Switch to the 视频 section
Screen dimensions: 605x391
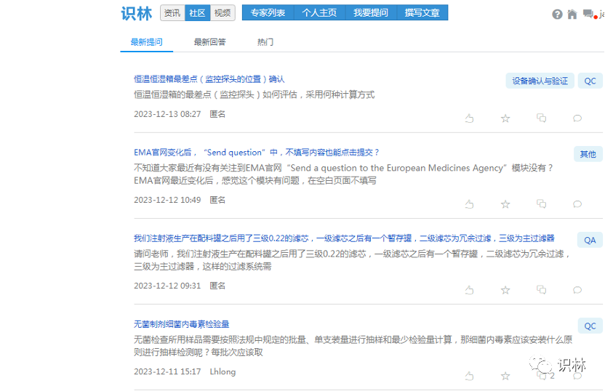click(223, 13)
